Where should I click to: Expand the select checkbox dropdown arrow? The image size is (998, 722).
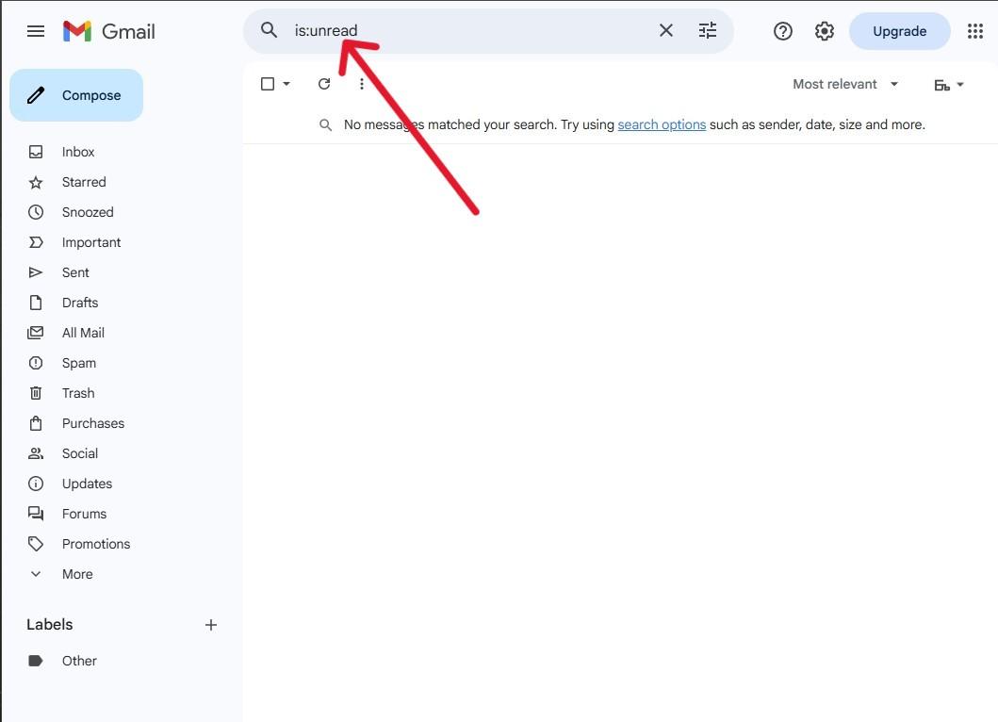(286, 84)
